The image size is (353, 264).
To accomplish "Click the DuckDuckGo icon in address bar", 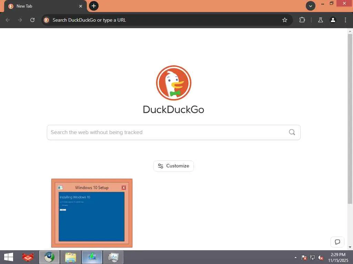I will click(47, 20).
